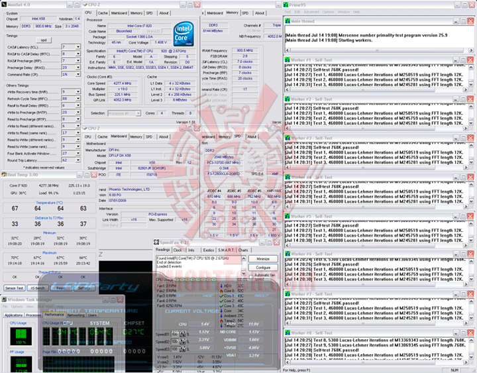
Task: Click the Main thread window icon in Prime95
Action: [x=288, y=21]
